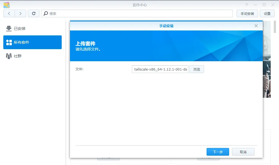Cancel the dialog with 取消
This screenshot has height=165, width=279.
click(x=243, y=152)
